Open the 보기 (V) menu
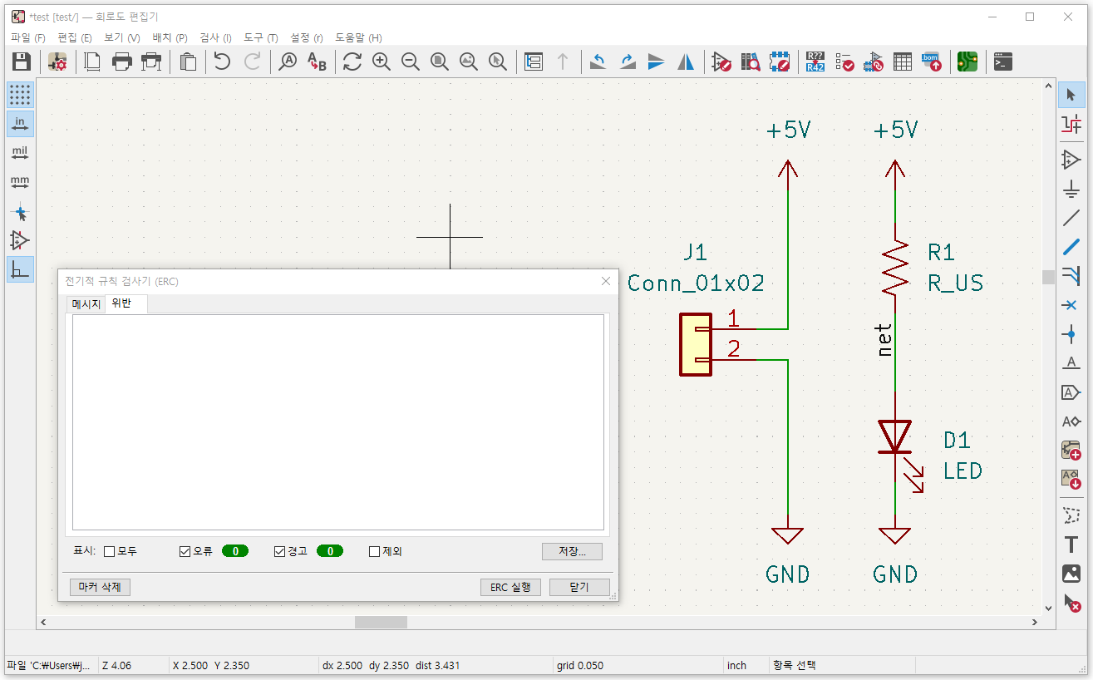Screen dimensions: 1093x680 122,38
